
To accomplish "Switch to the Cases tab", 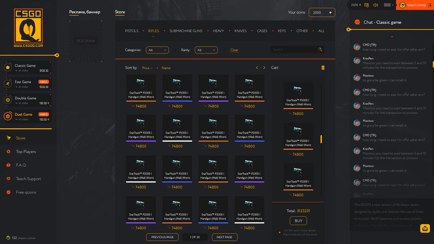I will [262, 31].
